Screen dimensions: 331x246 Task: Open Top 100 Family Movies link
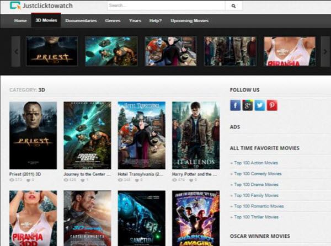point(257,195)
